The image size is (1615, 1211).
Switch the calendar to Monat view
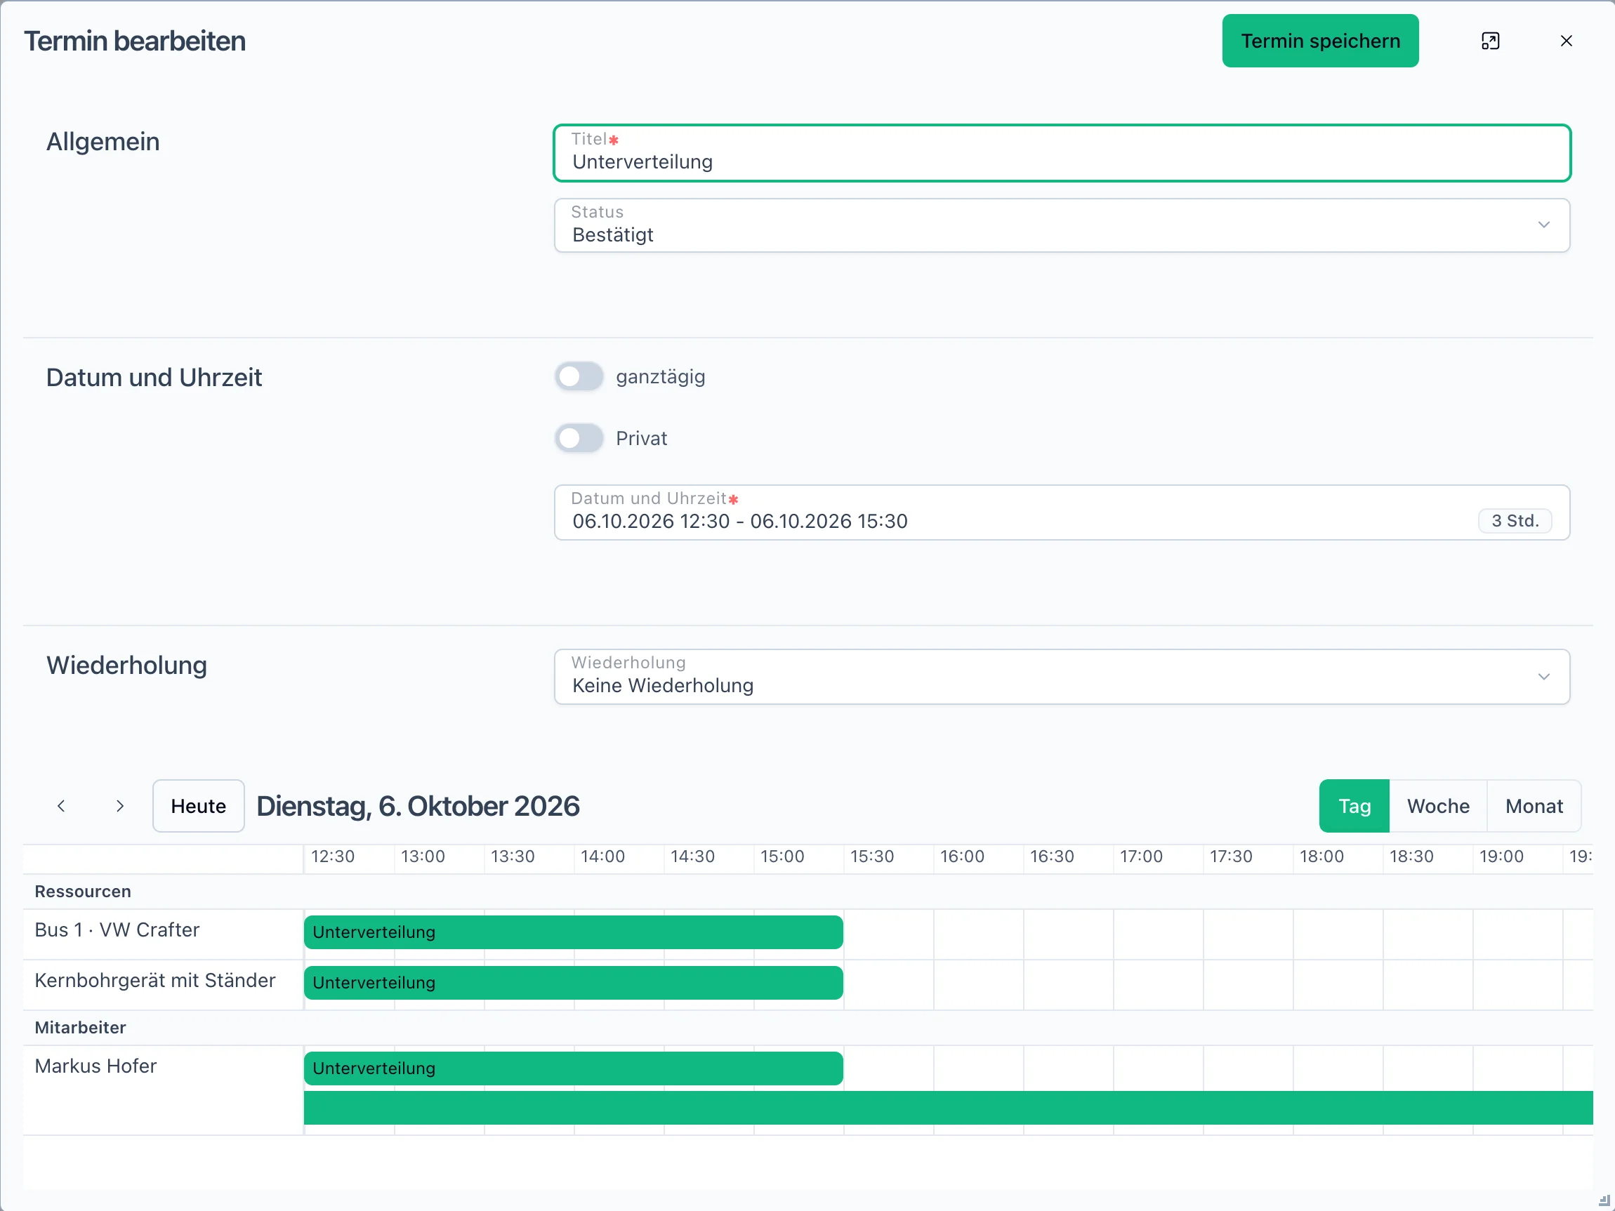[1534, 806]
